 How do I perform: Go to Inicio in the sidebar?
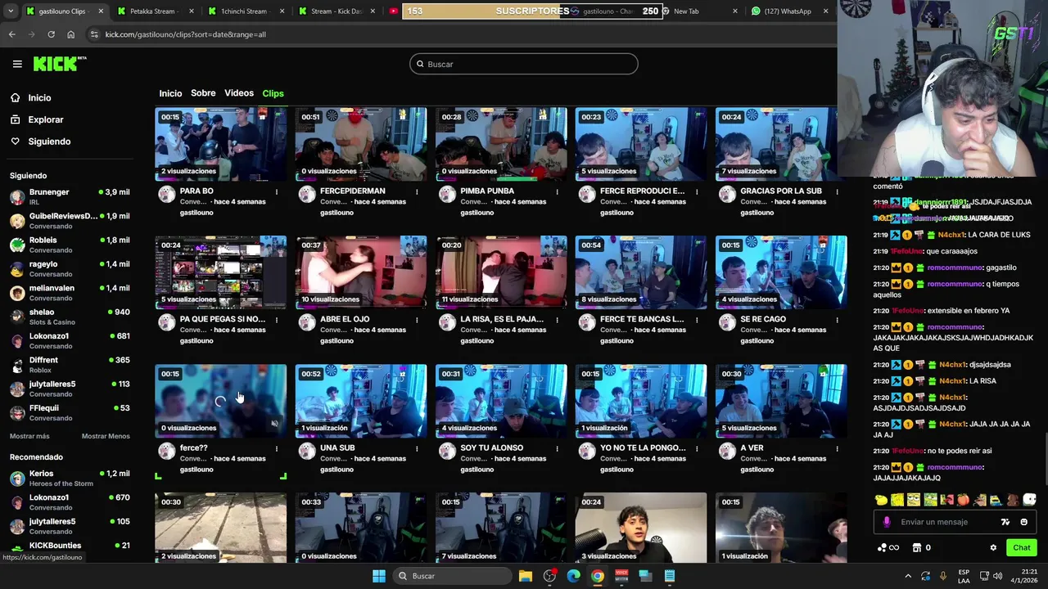tap(30, 97)
